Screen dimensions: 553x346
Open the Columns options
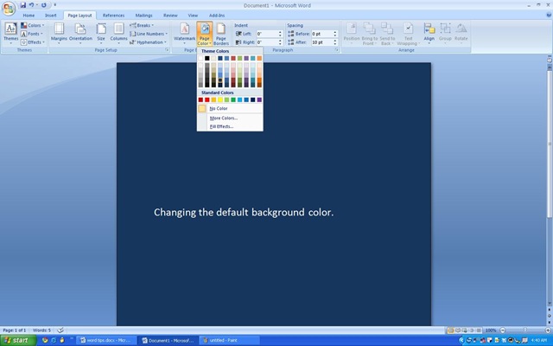point(118,34)
